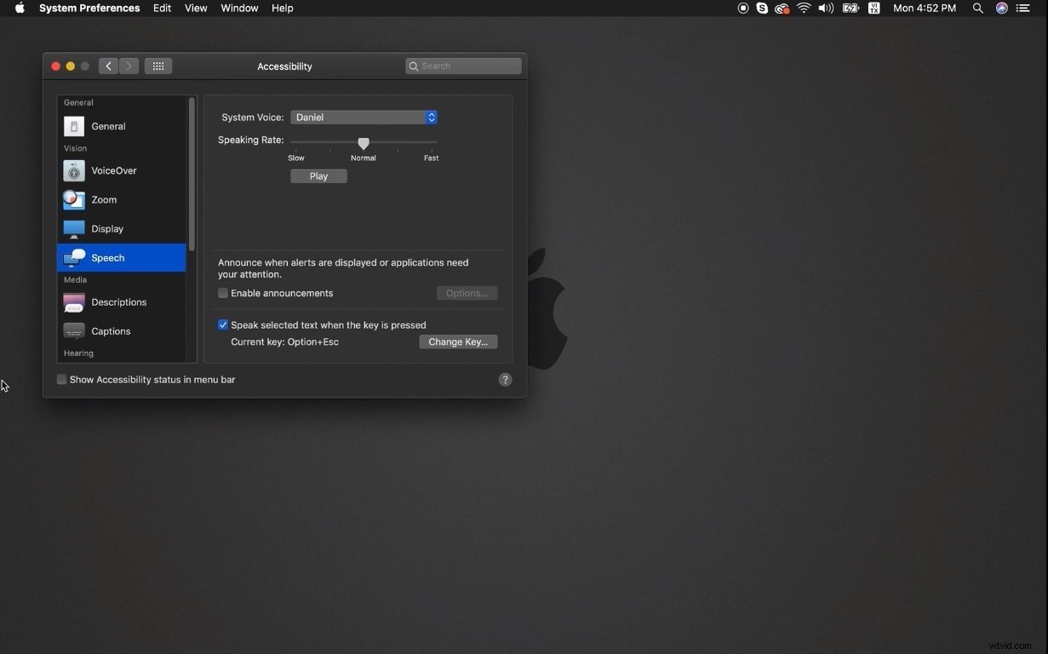This screenshot has width=1048, height=654.
Task: Disable speak selected text when key pressed
Action: pyautogui.click(x=222, y=324)
